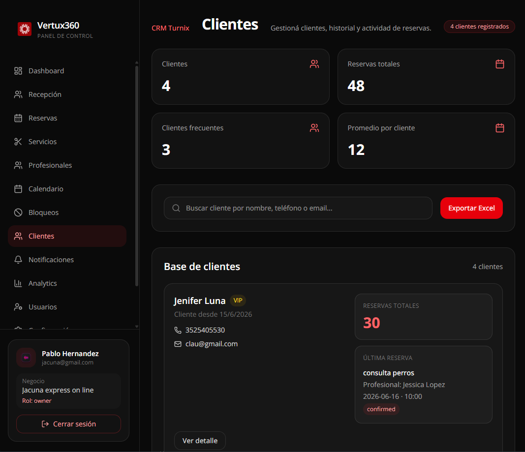Click the Vertux360 red logo icon
This screenshot has height=452, width=525.
click(25, 29)
